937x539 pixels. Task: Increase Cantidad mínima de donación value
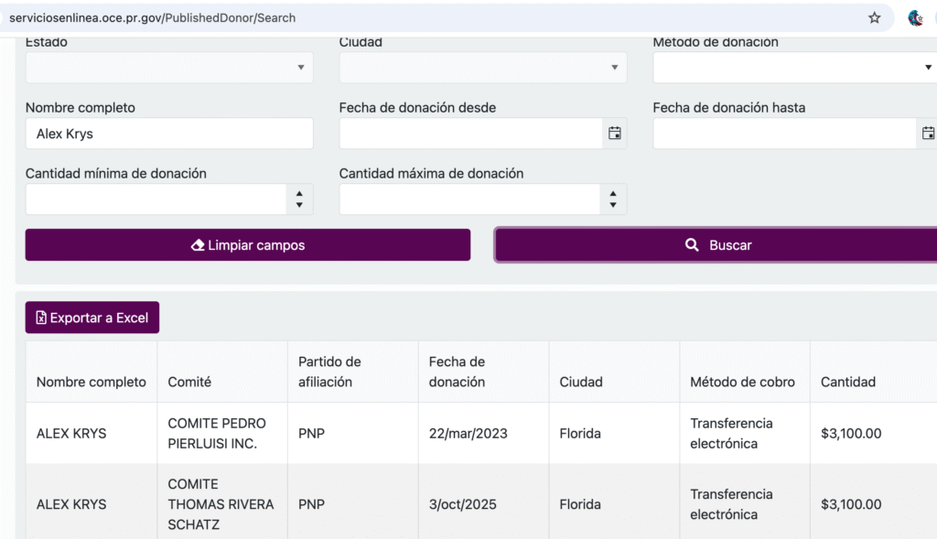pos(299,194)
